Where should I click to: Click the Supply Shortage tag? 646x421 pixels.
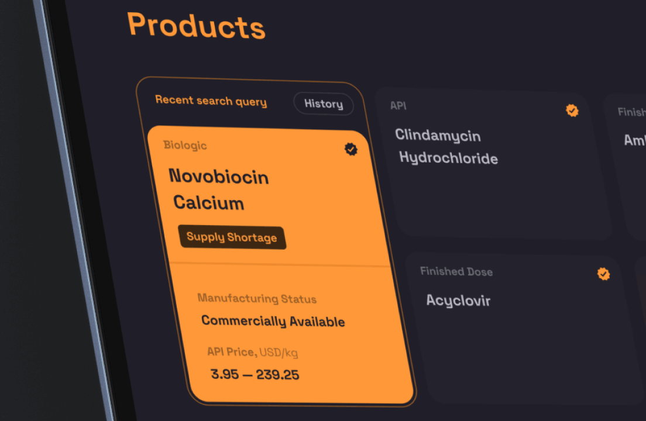tap(232, 237)
